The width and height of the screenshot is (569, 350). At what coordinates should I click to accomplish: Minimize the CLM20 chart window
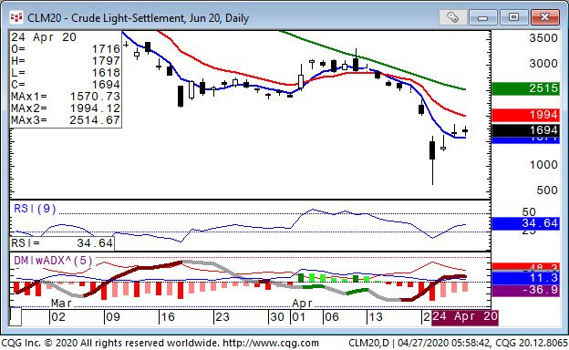[482, 17]
